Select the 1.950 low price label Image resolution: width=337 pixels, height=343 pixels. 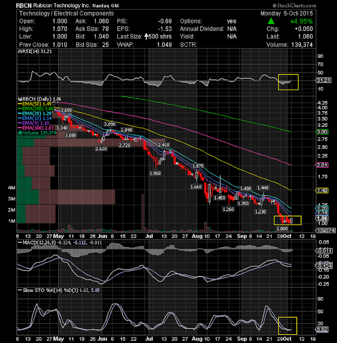click(x=155, y=173)
